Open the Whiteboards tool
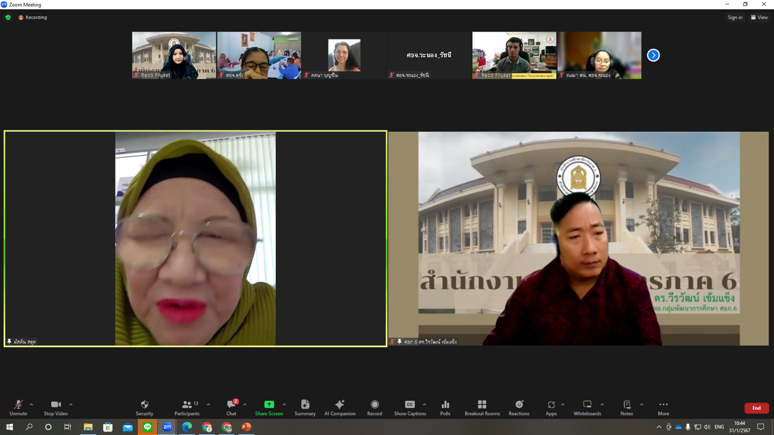This screenshot has height=435, width=774. coord(587,408)
